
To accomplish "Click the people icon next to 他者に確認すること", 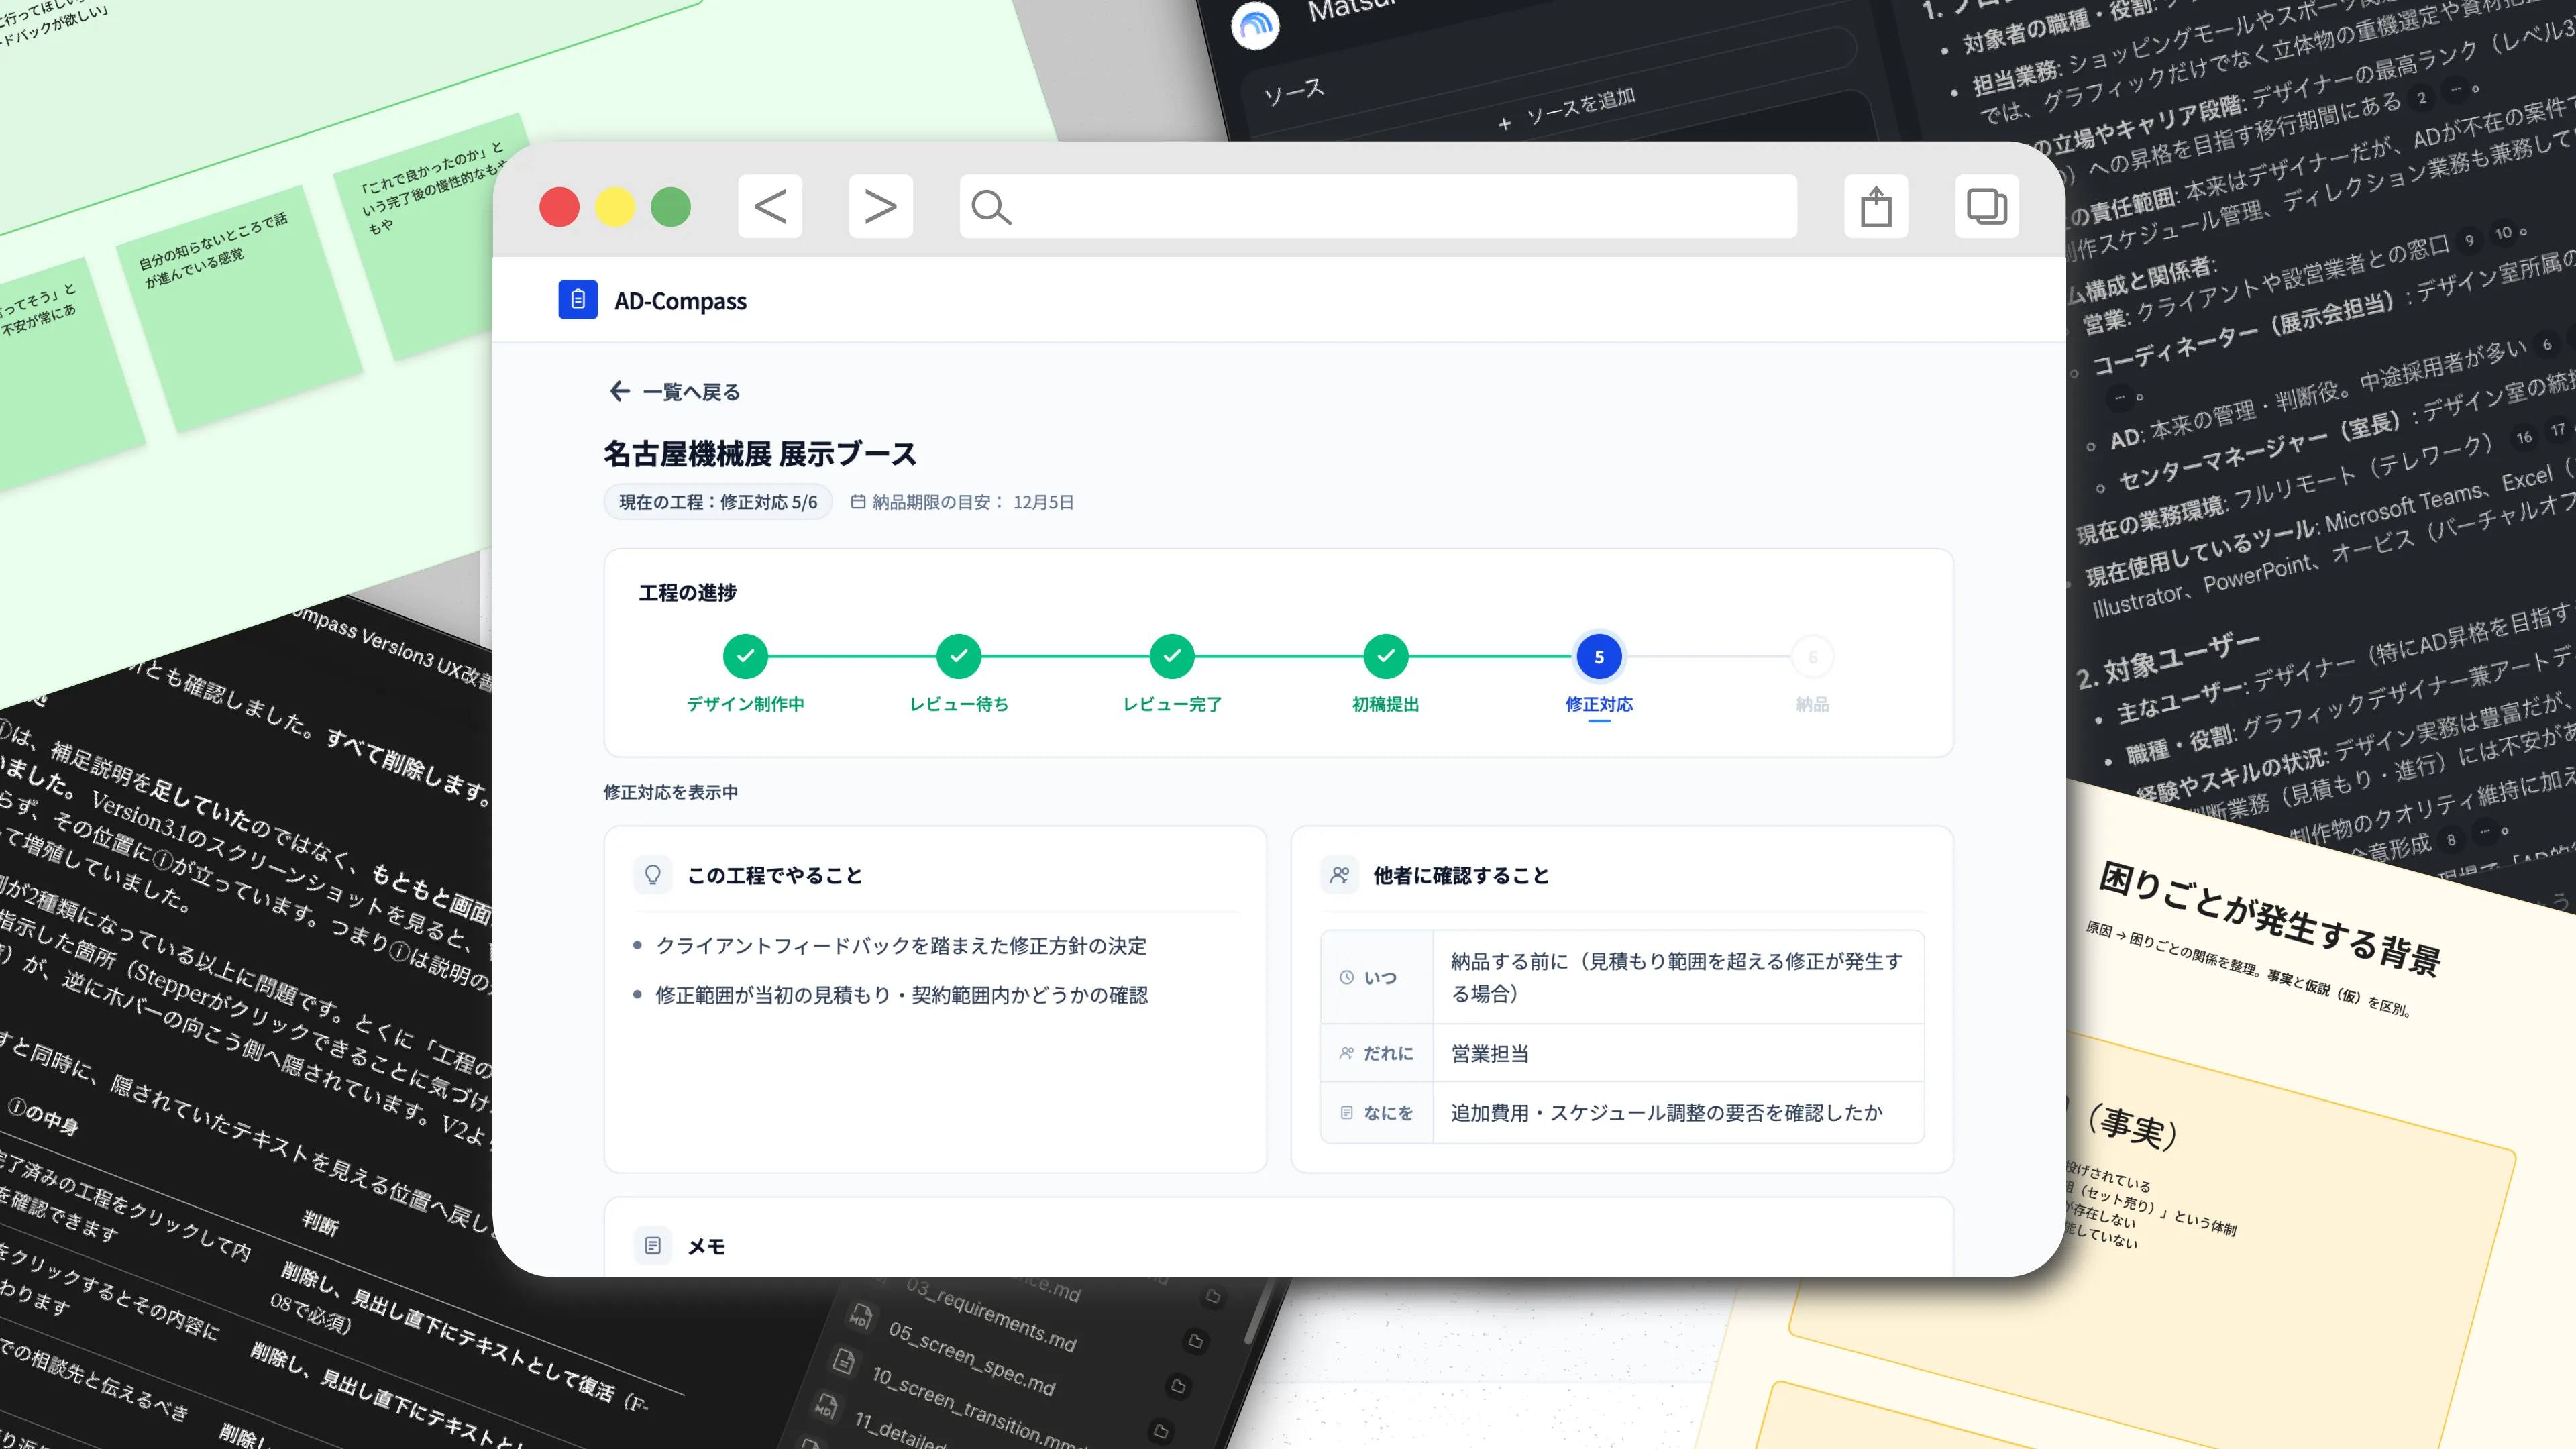I will 1340,875.
